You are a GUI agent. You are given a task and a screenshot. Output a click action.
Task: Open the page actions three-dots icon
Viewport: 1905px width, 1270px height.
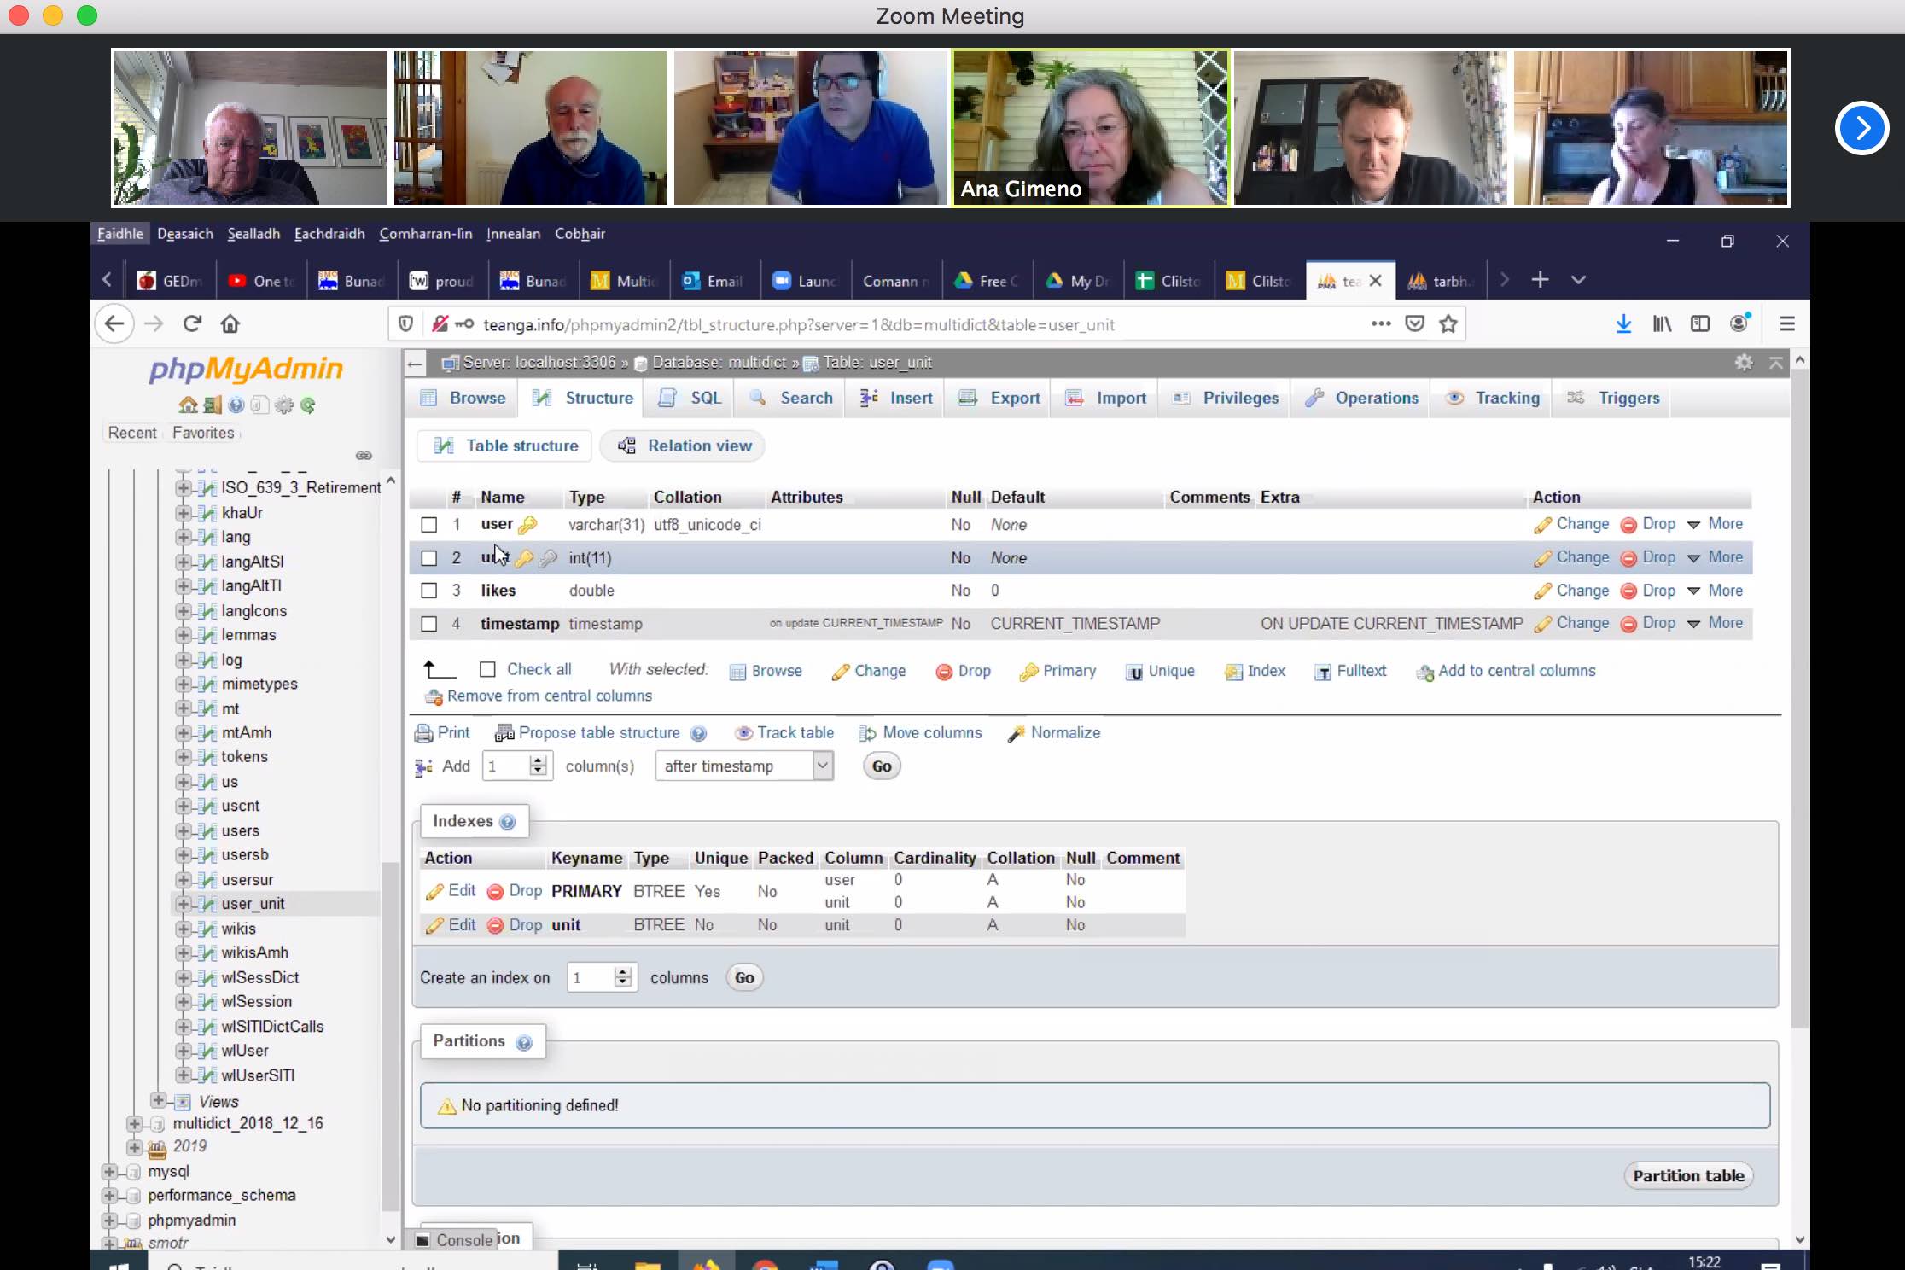click(1381, 323)
